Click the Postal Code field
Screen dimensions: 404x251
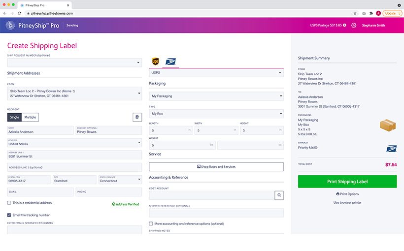point(29,180)
